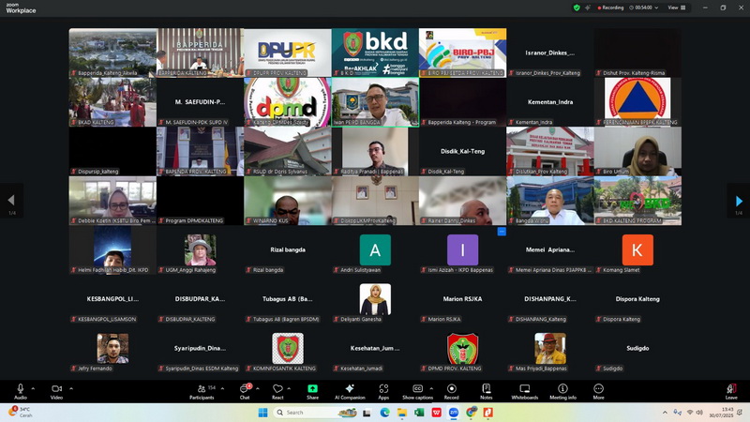The image size is (750, 422).
Task: Select the KOMINFOSANTIK KALTENG tile
Action: pos(288,348)
